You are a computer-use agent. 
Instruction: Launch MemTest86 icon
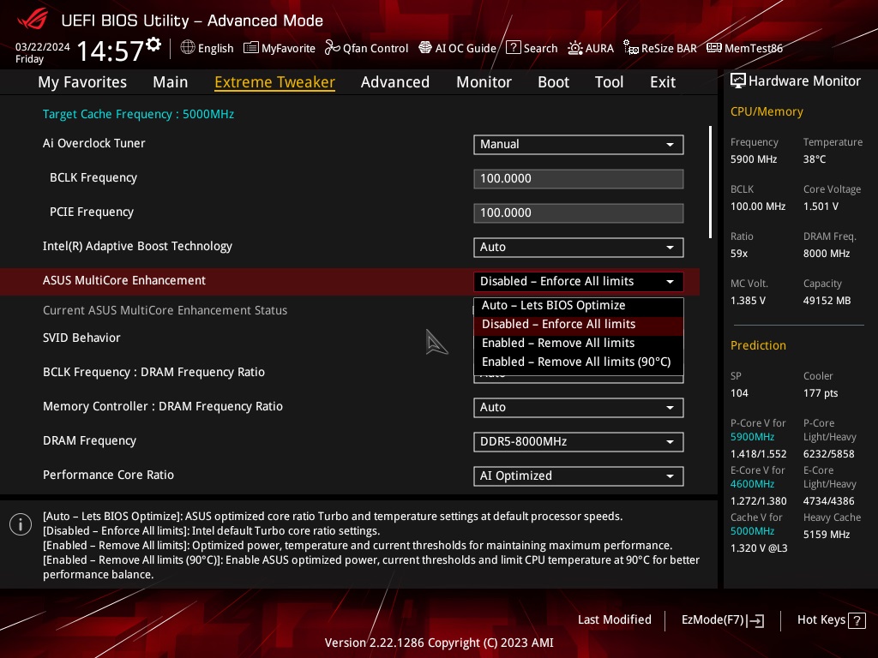point(714,48)
